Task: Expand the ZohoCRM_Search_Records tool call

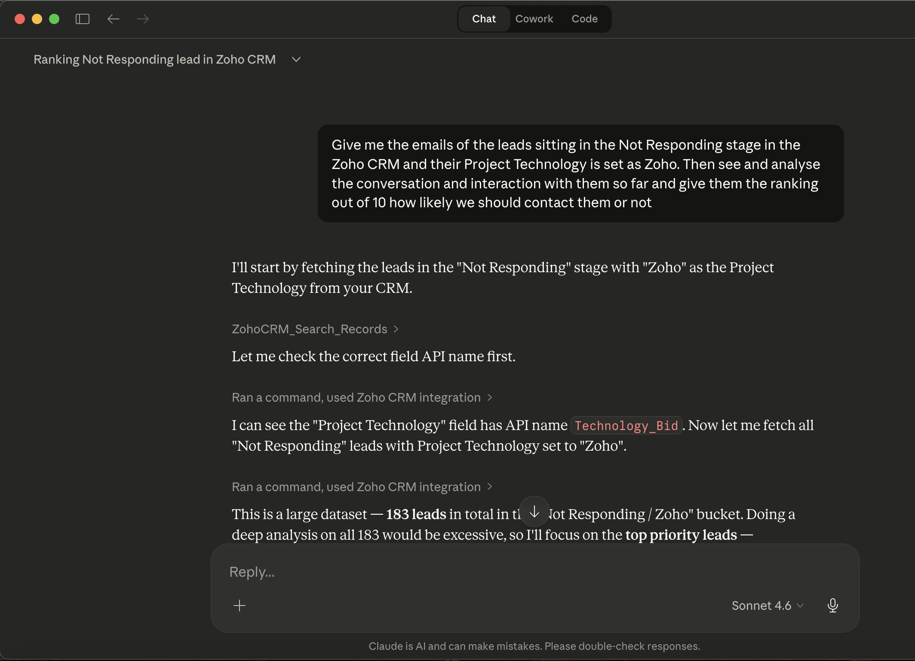Action: pyautogui.click(x=315, y=329)
